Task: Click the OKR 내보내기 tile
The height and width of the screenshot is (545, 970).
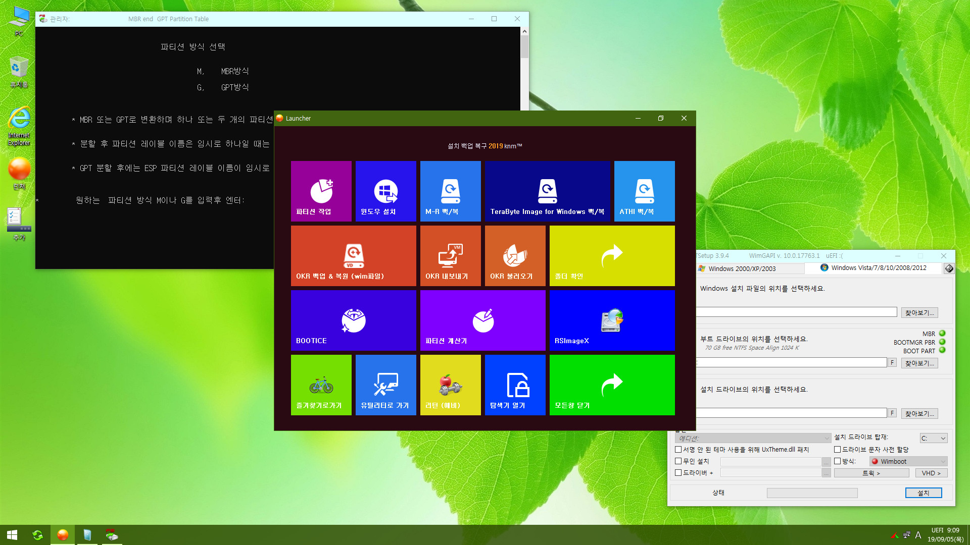Action: coord(450,255)
